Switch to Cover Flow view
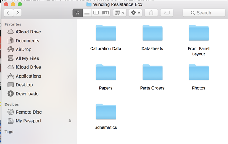 click(x=105, y=13)
